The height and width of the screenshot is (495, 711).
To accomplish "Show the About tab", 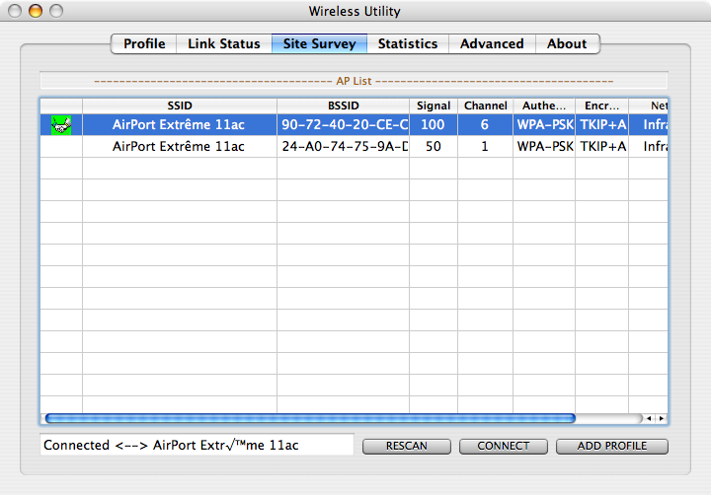I will pyautogui.click(x=567, y=44).
